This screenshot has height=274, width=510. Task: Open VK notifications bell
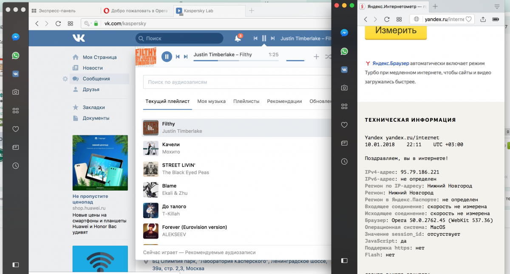(x=238, y=38)
